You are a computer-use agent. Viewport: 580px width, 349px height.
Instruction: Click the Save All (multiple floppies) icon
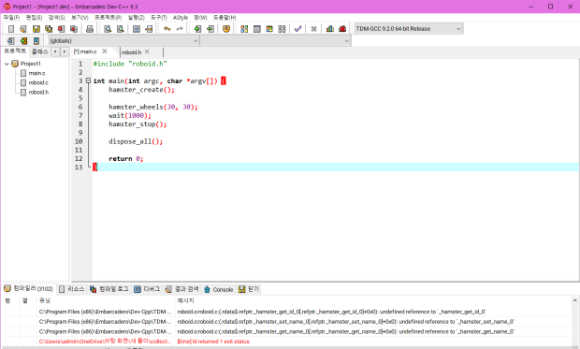click(49, 28)
